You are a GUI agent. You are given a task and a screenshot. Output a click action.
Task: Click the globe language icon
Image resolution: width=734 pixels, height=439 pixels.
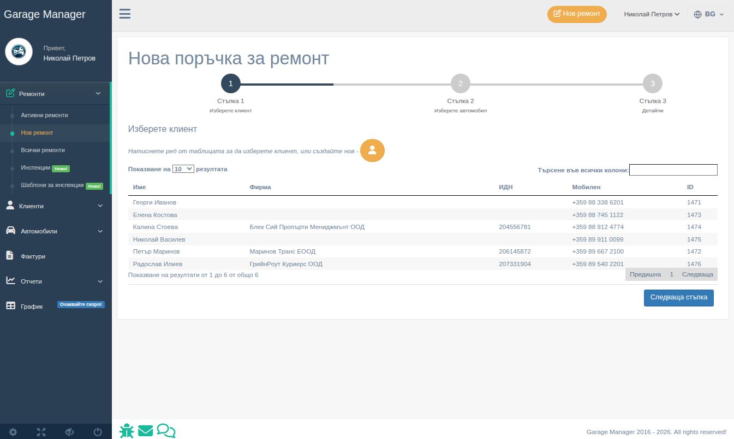click(697, 15)
